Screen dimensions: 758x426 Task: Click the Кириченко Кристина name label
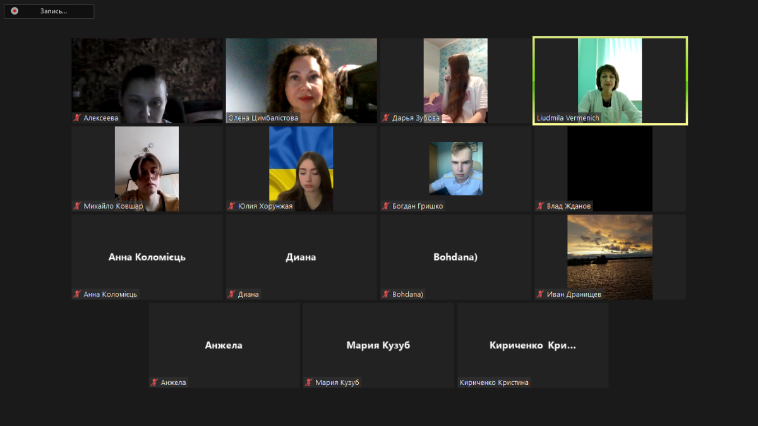(x=495, y=382)
